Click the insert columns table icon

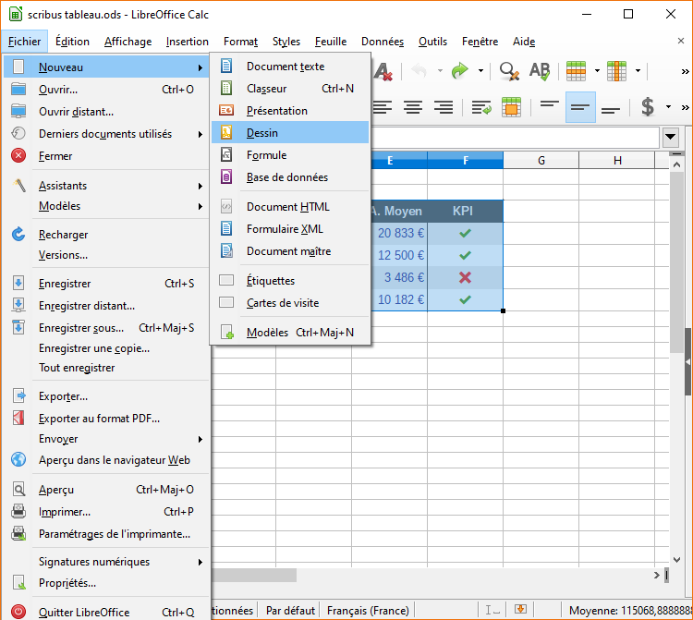617,71
